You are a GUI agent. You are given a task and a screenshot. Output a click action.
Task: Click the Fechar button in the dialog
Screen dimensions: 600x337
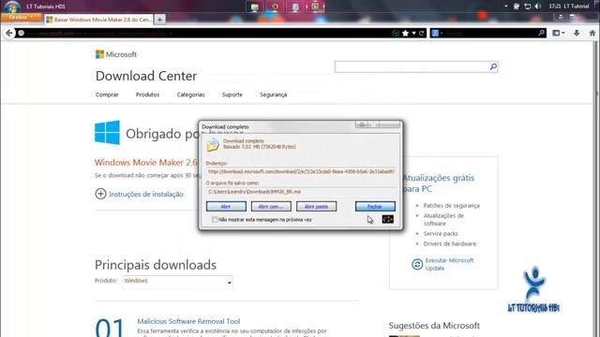(x=375, y=206)
